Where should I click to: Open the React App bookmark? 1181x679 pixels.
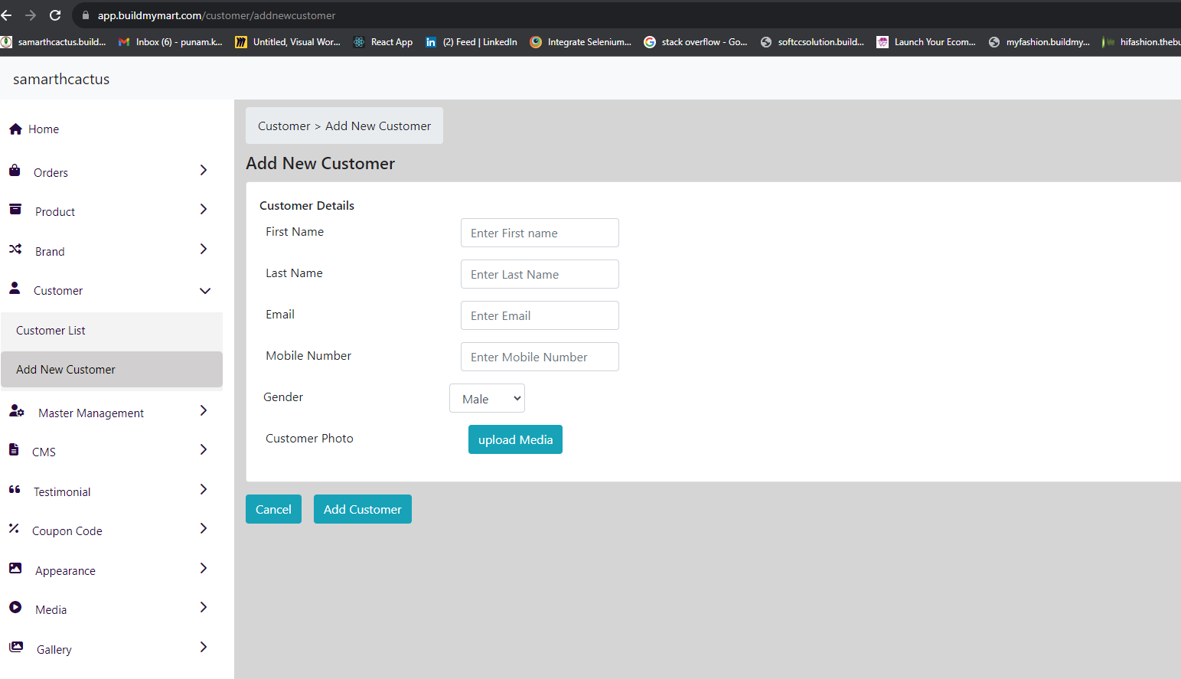383,42
